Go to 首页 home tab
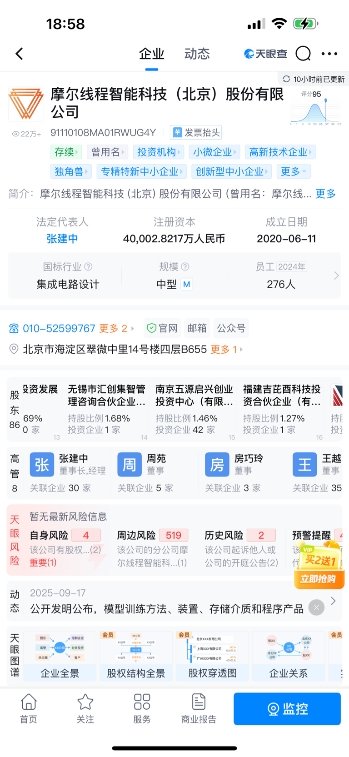The image size is (349, 757). [29, 708]
